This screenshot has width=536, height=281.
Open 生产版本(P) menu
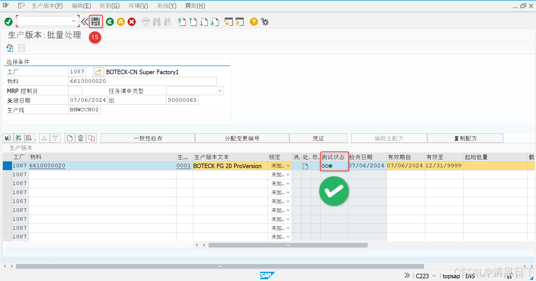tap(47, 6)
